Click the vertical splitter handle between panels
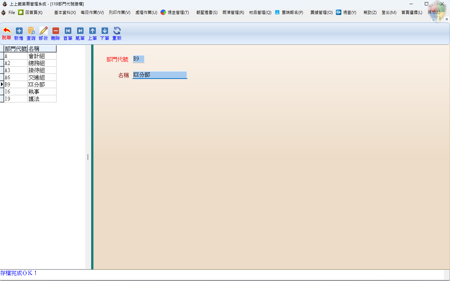This screenshot has height=281, width=450. [x=88, y=157]
